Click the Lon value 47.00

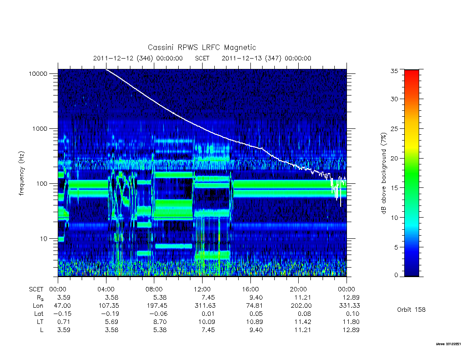pos(62,306)
